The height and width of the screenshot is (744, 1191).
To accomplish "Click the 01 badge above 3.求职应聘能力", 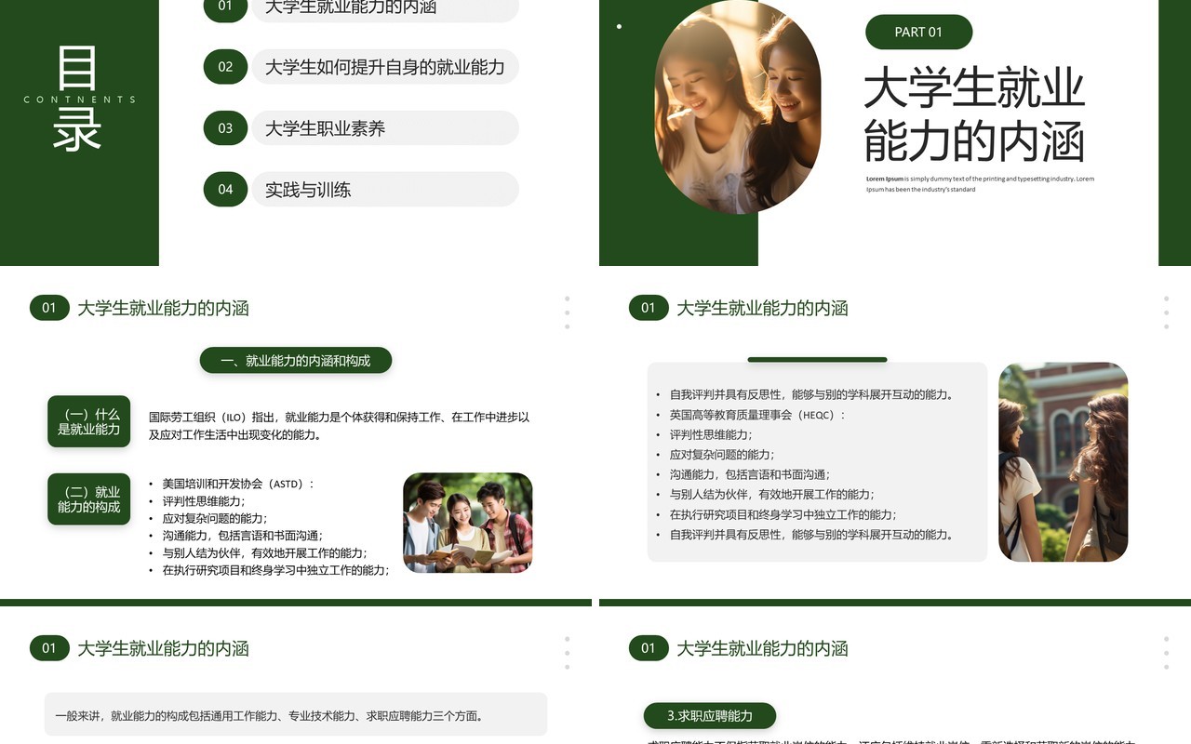I will (649, 648).
